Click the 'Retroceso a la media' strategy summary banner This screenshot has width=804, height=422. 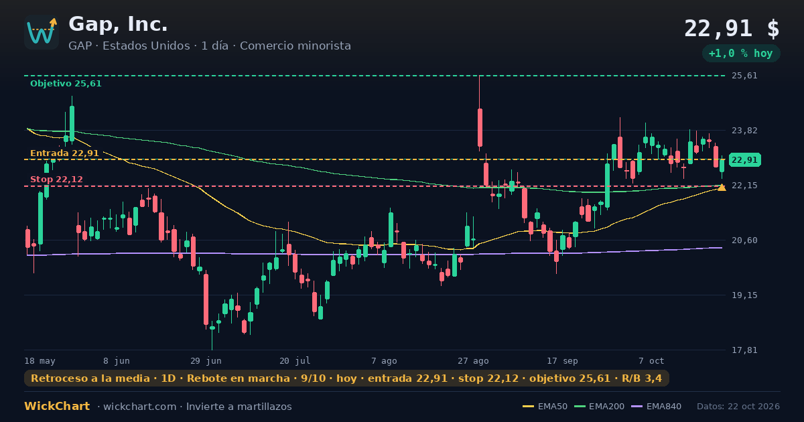[346, 378]
